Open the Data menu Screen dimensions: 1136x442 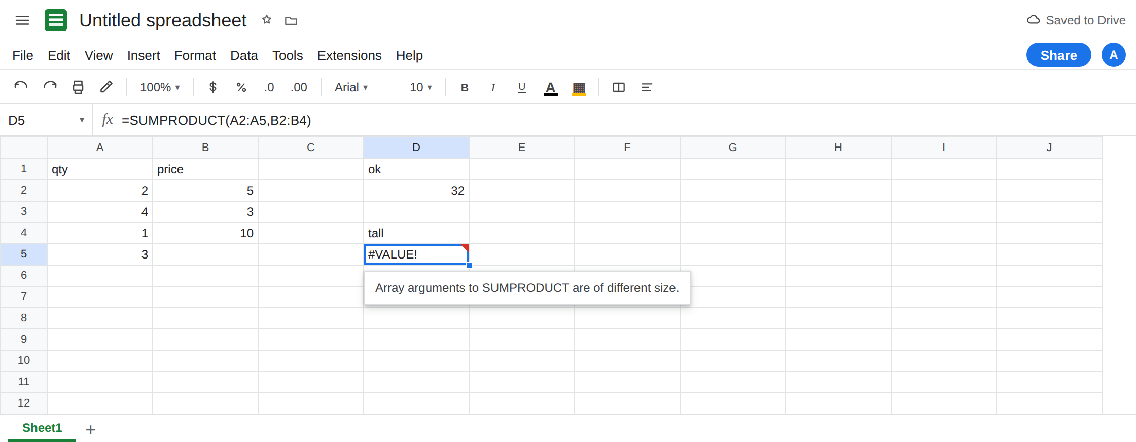[244, 55]
